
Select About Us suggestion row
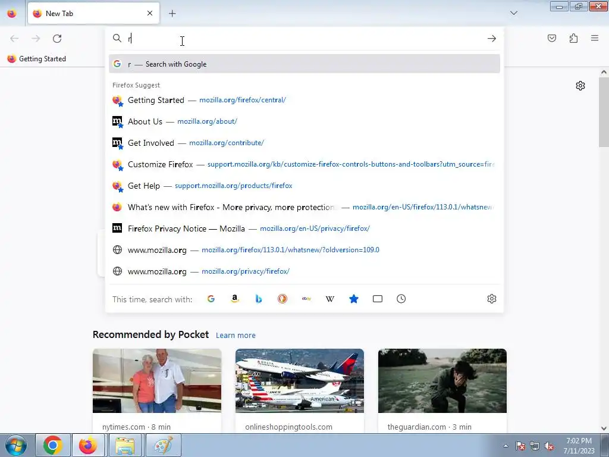304,121
